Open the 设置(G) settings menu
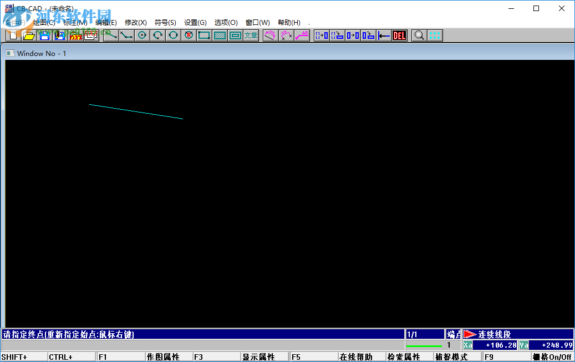 195,22
